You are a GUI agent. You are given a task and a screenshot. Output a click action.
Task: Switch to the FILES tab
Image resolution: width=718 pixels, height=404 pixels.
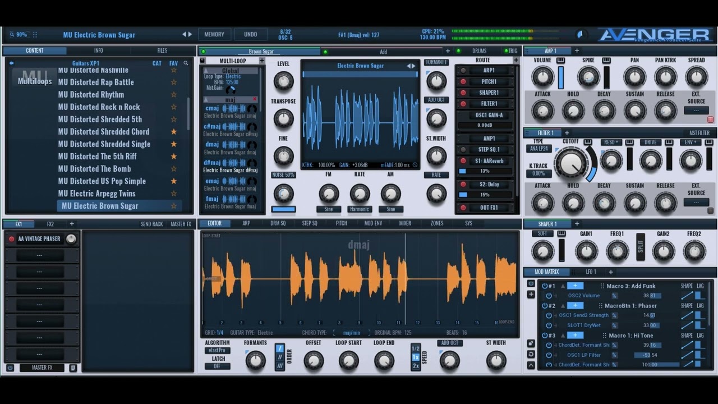pos(162,50)
